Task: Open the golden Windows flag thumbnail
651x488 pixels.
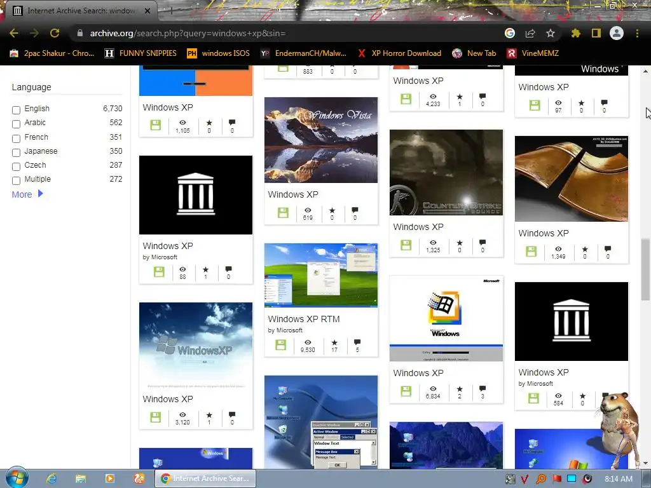Action: (572, 179)
